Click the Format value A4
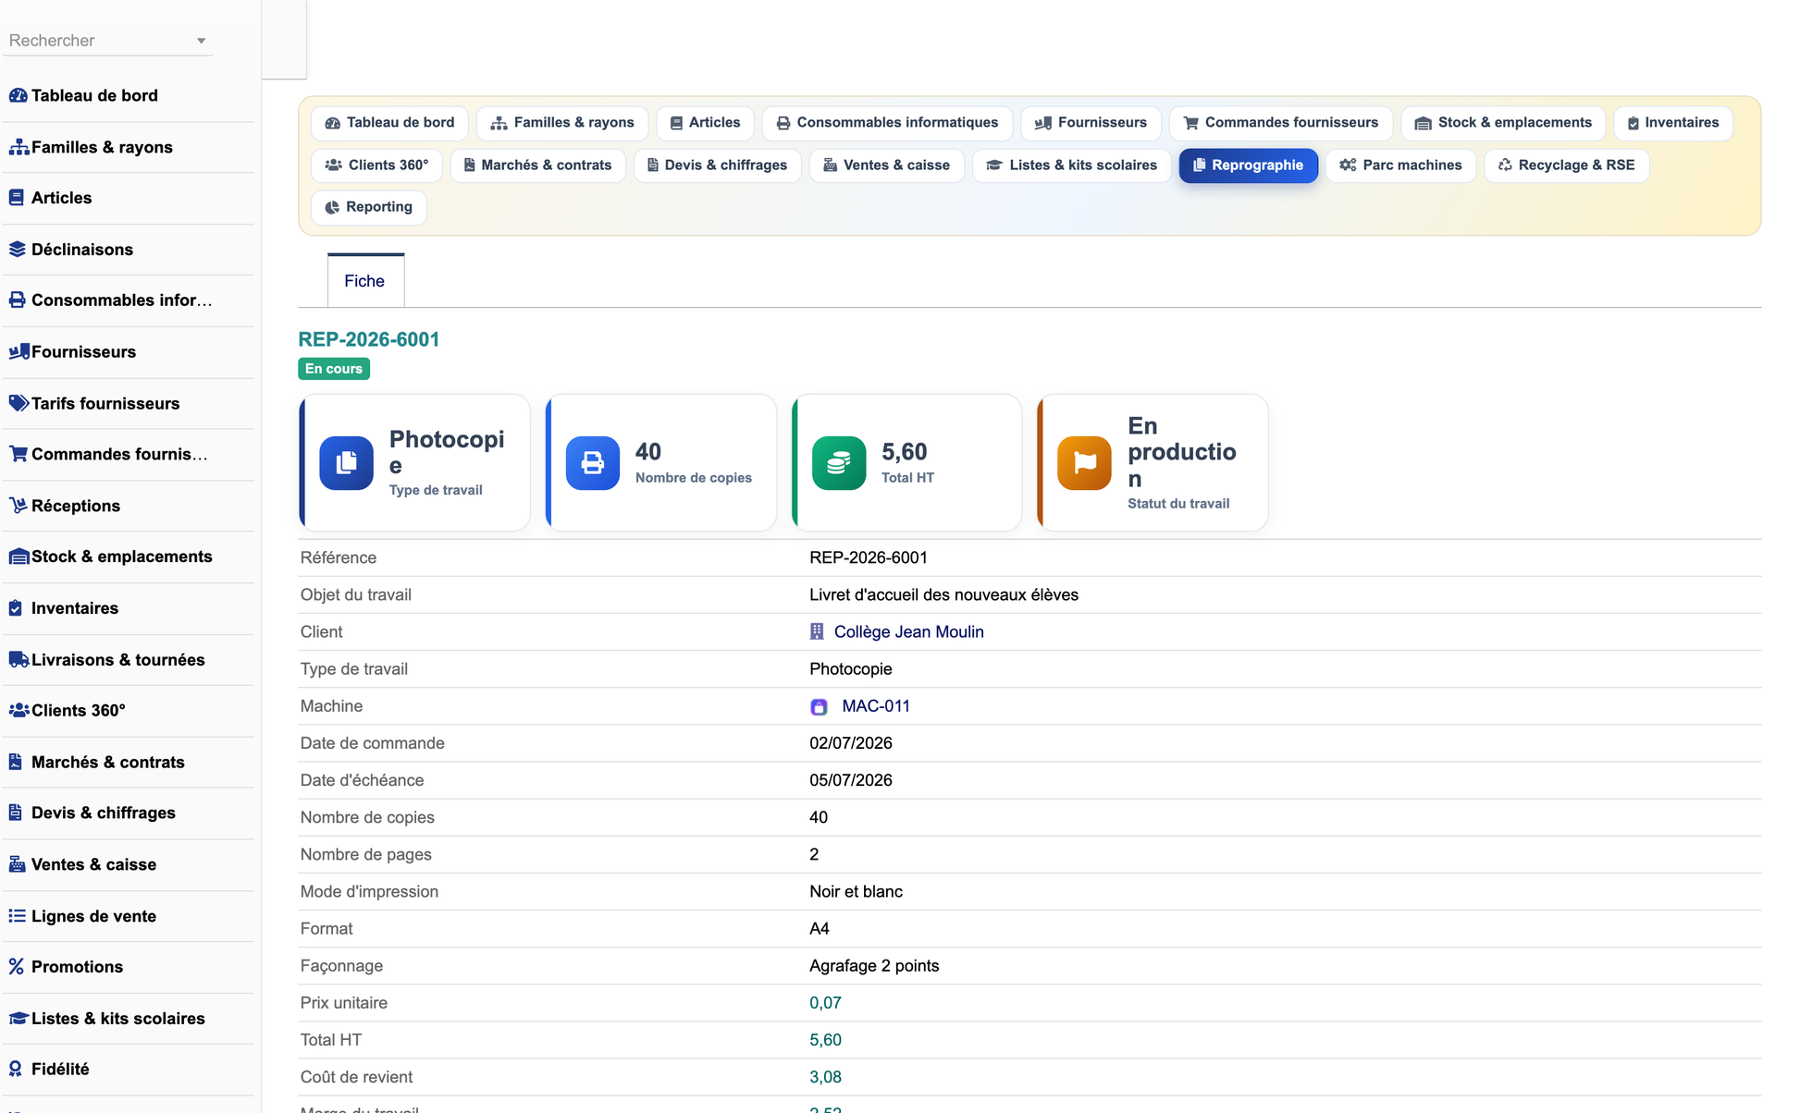This screenshot has width=1800, height=1113. click(x=820, y=929)
